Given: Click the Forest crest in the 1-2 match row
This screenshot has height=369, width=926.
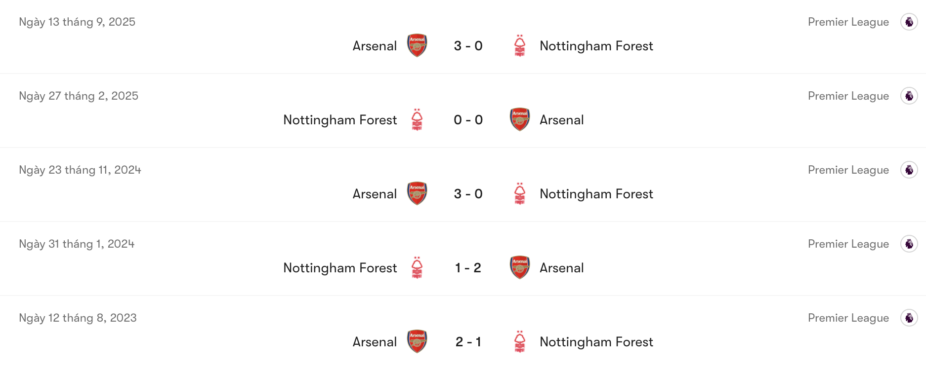Looking at the screenshot, I should (417, 267).
